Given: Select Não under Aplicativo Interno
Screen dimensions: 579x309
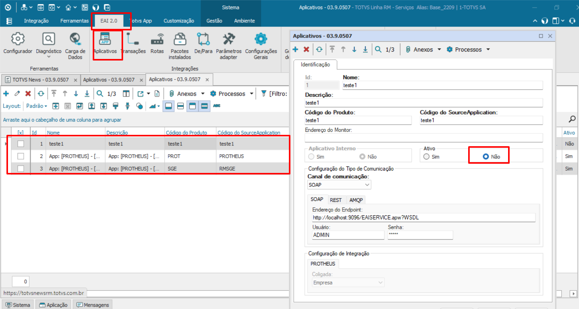Looking at the screenshot, I should (x=363, y=157).
